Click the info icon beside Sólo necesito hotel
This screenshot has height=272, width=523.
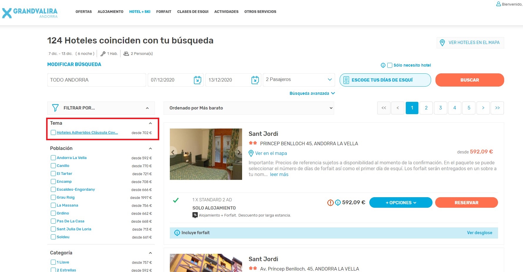click(x=383, y=65)
